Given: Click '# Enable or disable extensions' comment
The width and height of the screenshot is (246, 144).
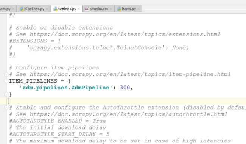Looking at the screenshot, I should (x=61, y=28).
